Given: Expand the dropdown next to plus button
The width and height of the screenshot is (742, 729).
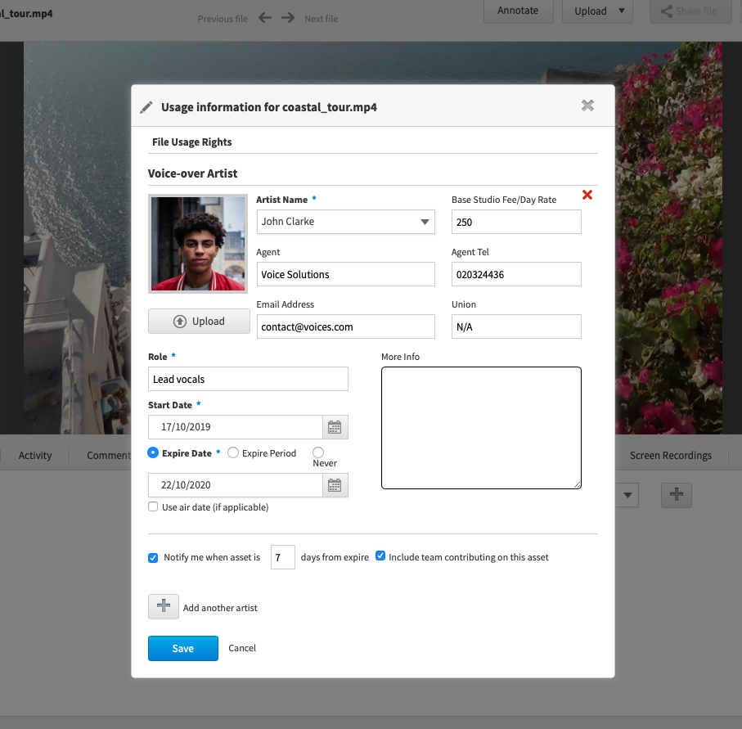Looking at the screenshot, I should (627, 495).
